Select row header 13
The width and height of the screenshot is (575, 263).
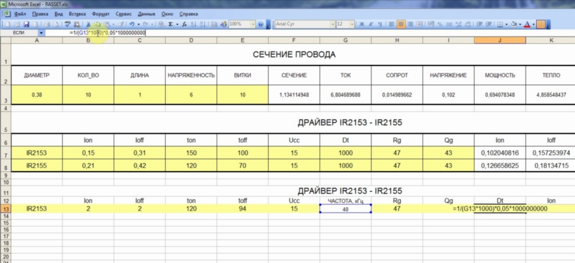pyautogui.click(x=6, y=209)
